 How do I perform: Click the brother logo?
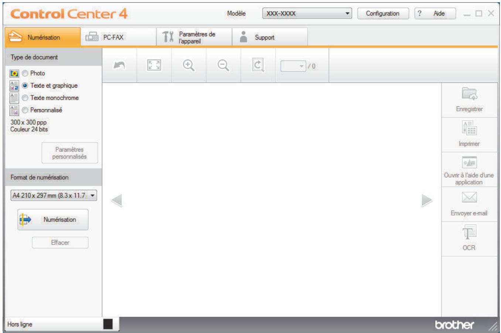pyautogui.click(x=454, y=324)
